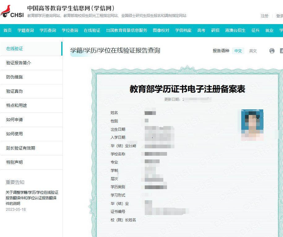This screenshot has width=283, height=237.
Task: Go to 就业 navigation item
Action: pos(269,30)
